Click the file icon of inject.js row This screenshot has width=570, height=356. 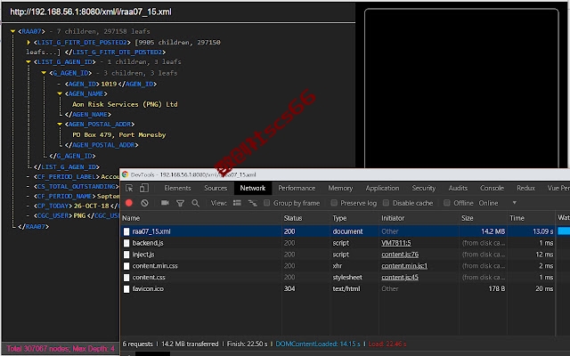126,255
